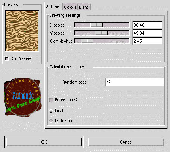Switch to the Colors tab
The width and height of the screenshot is (170, 152).
70,7
